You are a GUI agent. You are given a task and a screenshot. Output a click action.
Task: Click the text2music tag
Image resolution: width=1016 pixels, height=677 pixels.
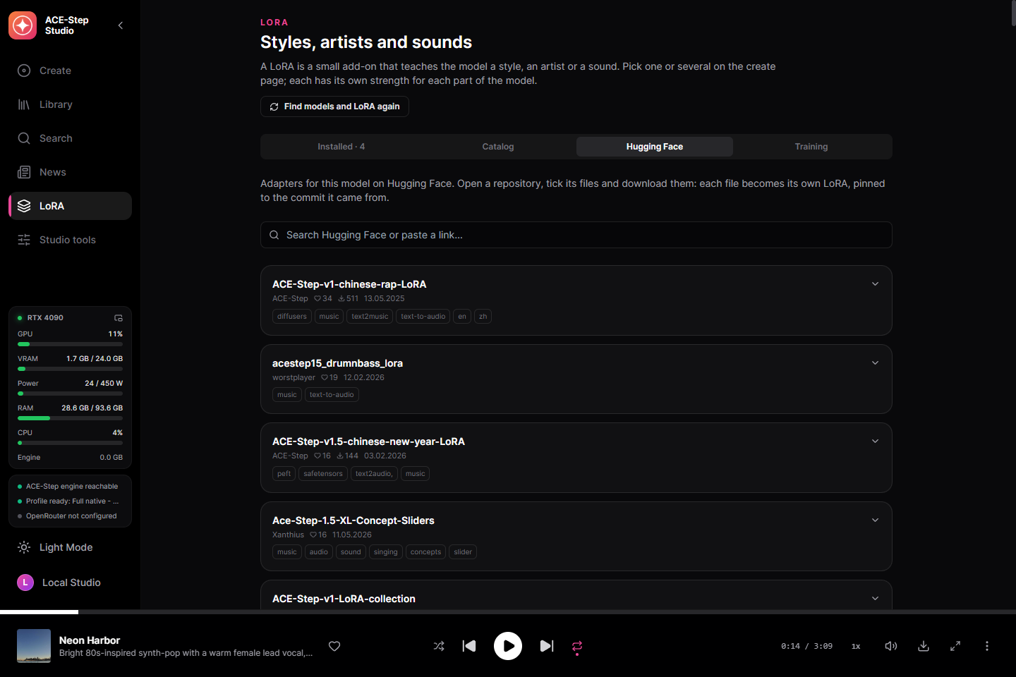tap(370, 316)
